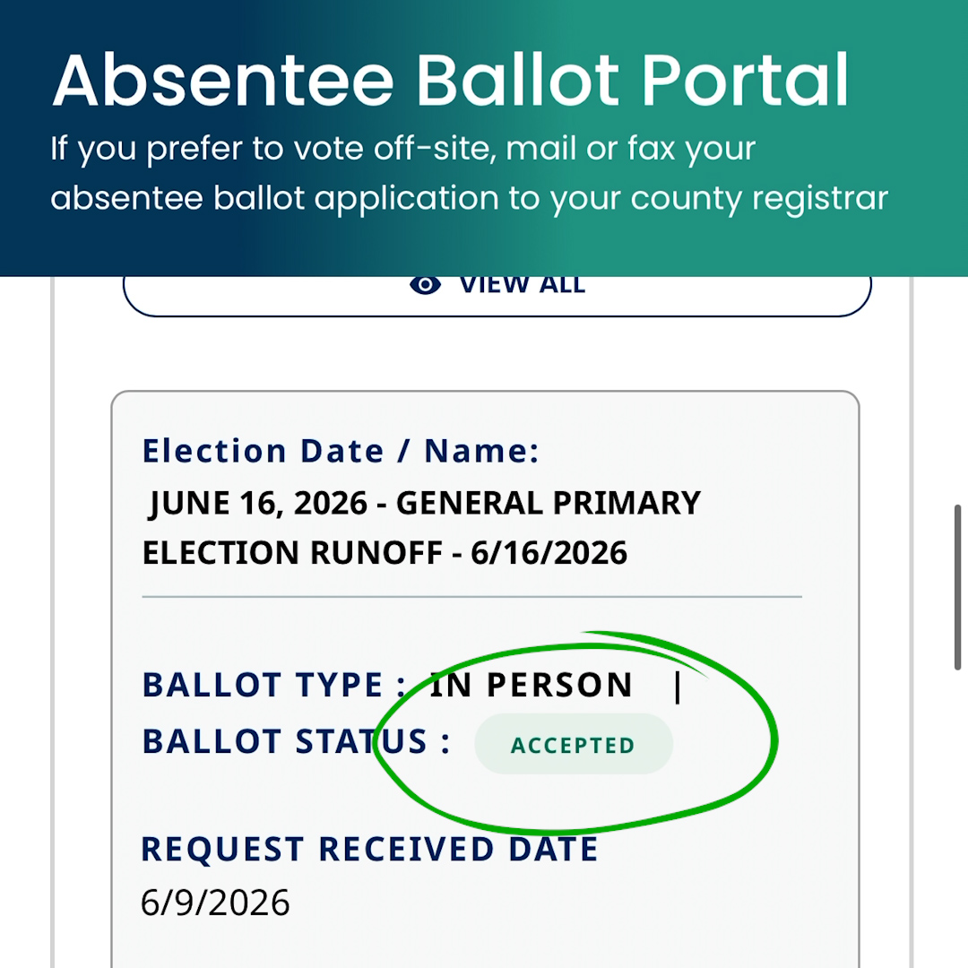Click the county registrar subtitle line
This screenshot has height=968, width=968.
click(469, 199)
